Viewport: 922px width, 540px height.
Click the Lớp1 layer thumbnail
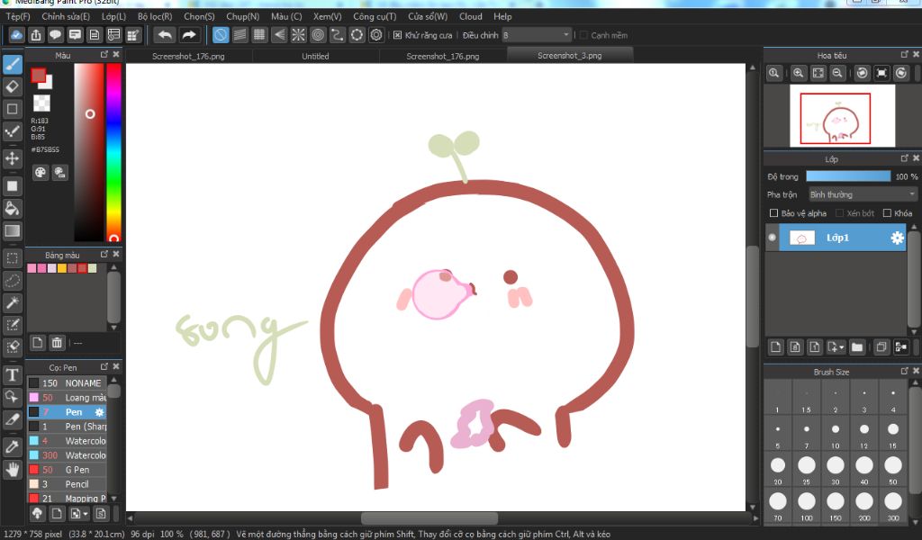point(801,238)
